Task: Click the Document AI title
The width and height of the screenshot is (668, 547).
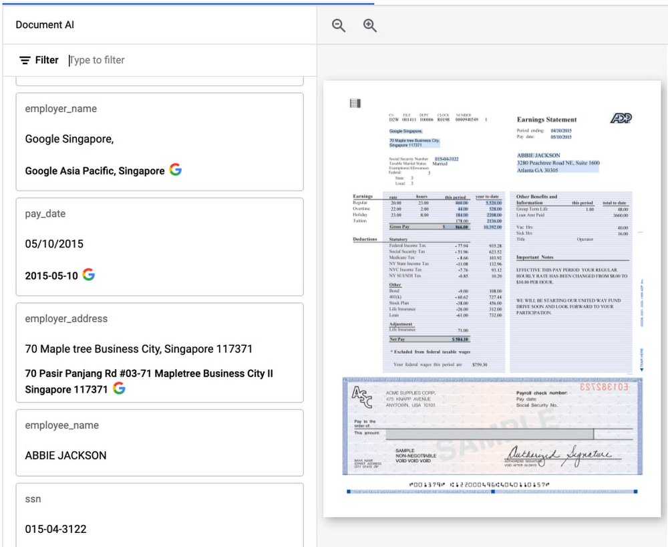Action: tap(45, 25)
